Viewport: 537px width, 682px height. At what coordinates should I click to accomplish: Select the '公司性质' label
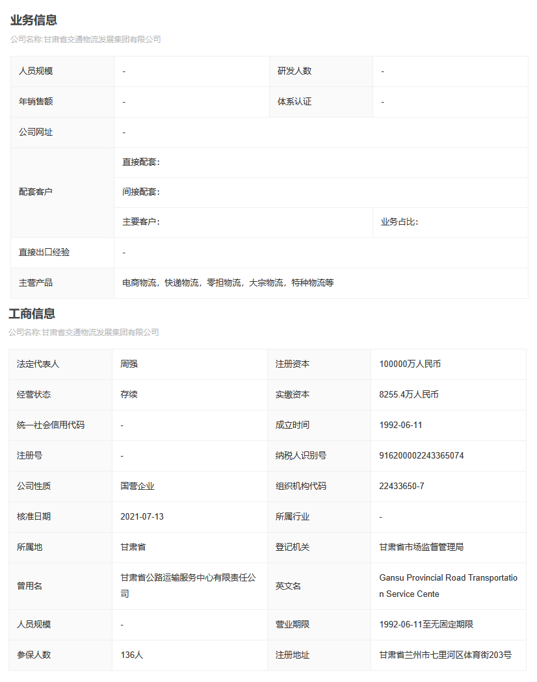tap(34, 486)
